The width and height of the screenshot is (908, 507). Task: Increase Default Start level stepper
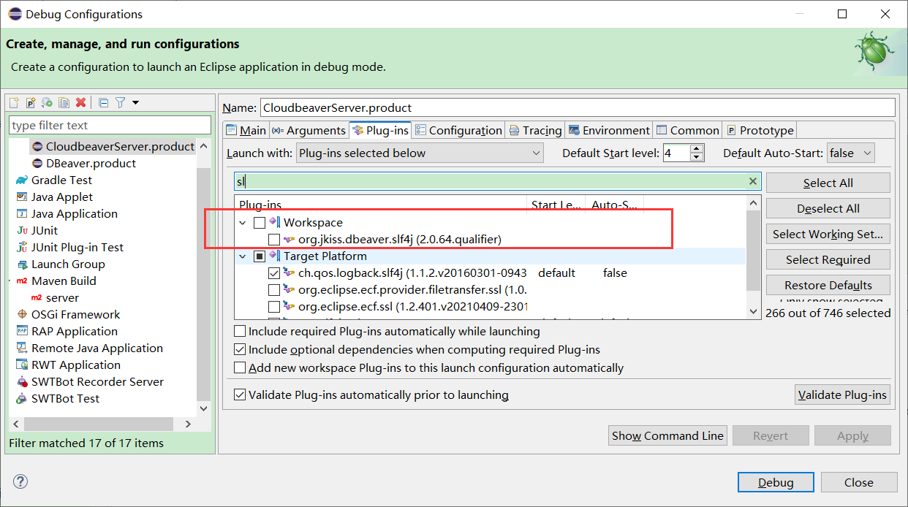[697, 148]
